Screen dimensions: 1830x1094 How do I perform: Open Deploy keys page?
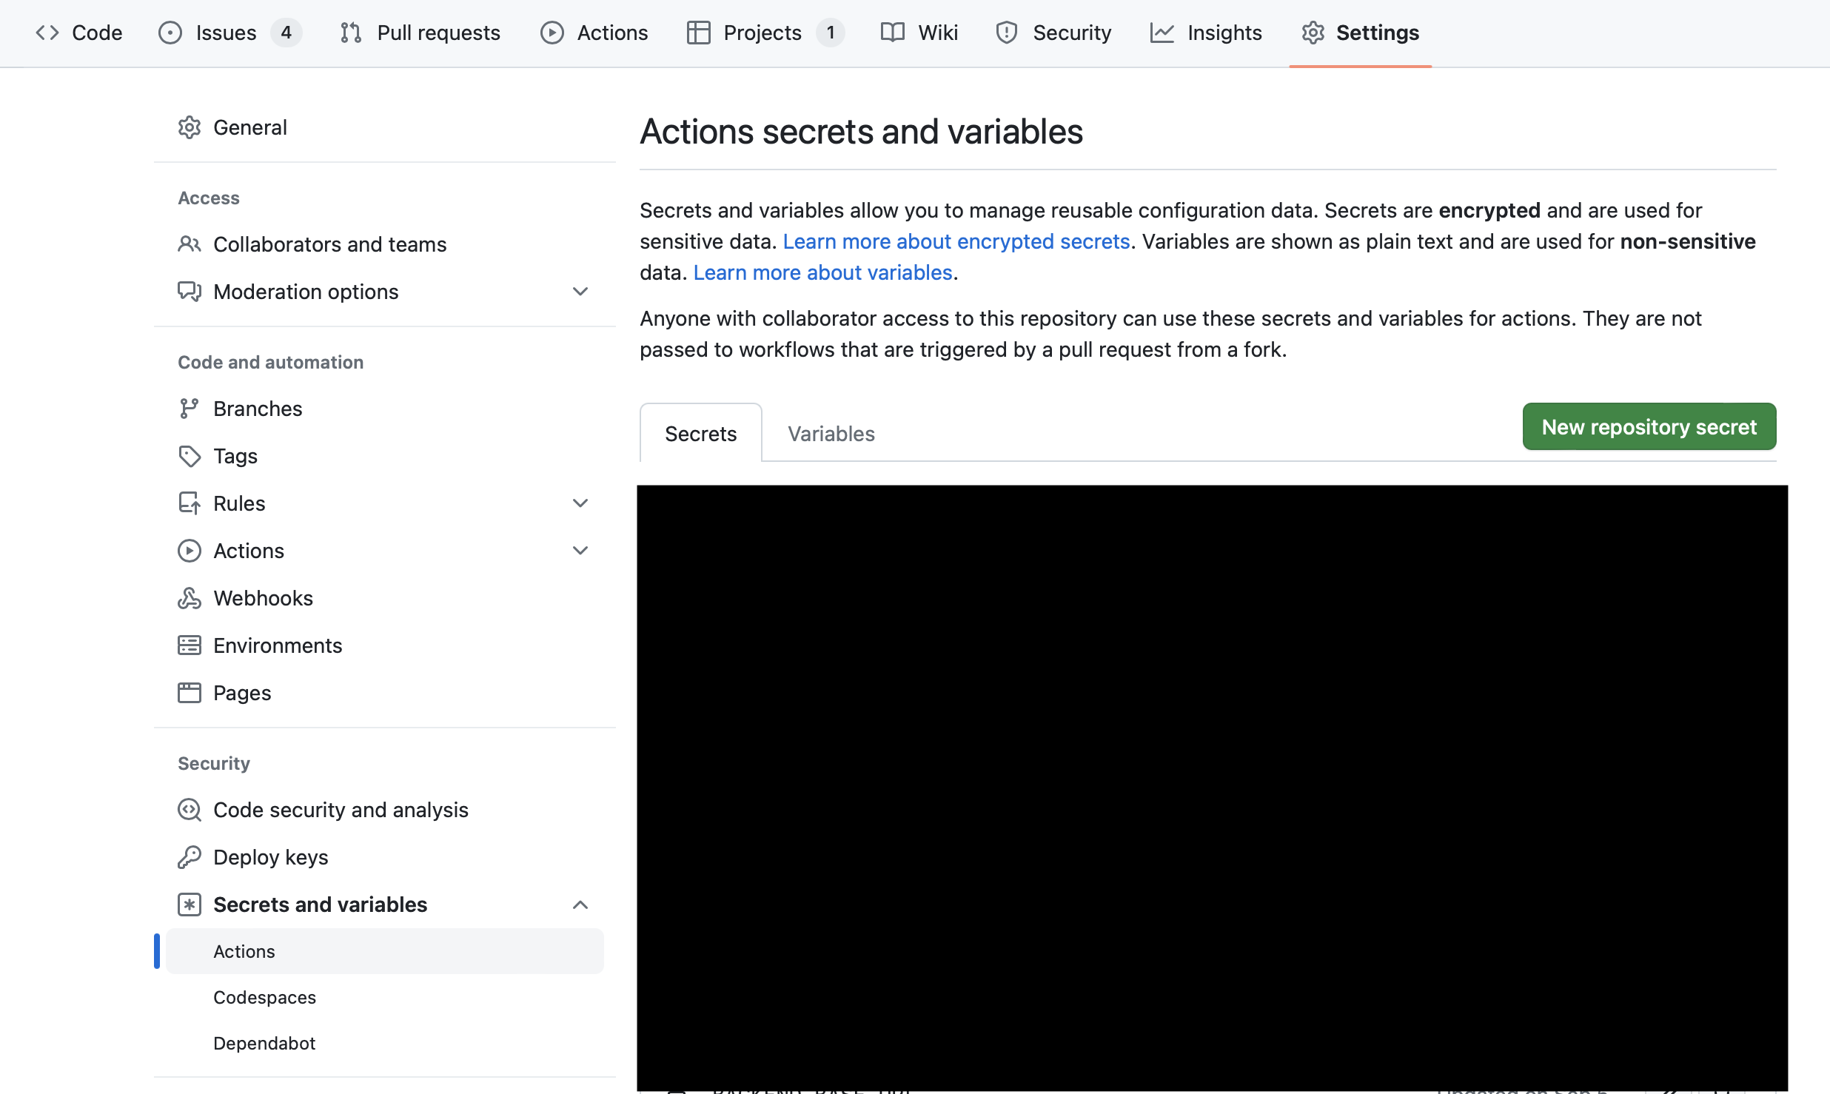(x=385, y=857)
